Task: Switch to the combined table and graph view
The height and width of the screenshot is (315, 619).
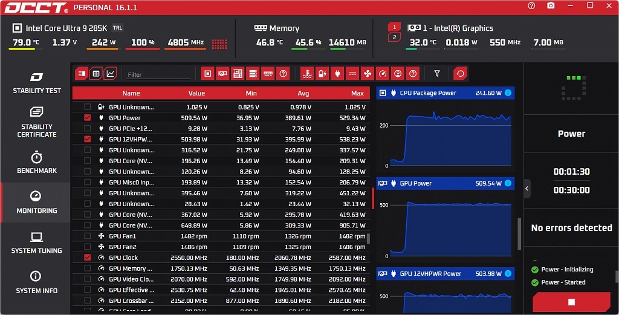Action: 82,73
